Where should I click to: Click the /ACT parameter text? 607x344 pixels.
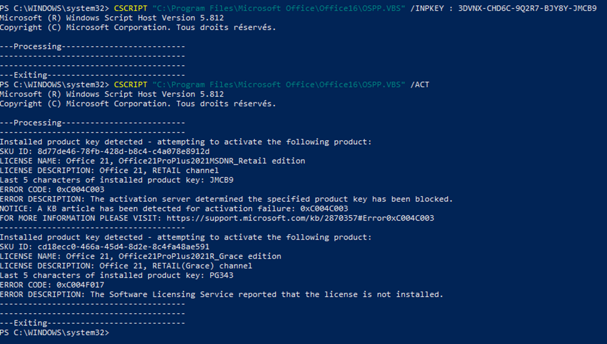419,85
